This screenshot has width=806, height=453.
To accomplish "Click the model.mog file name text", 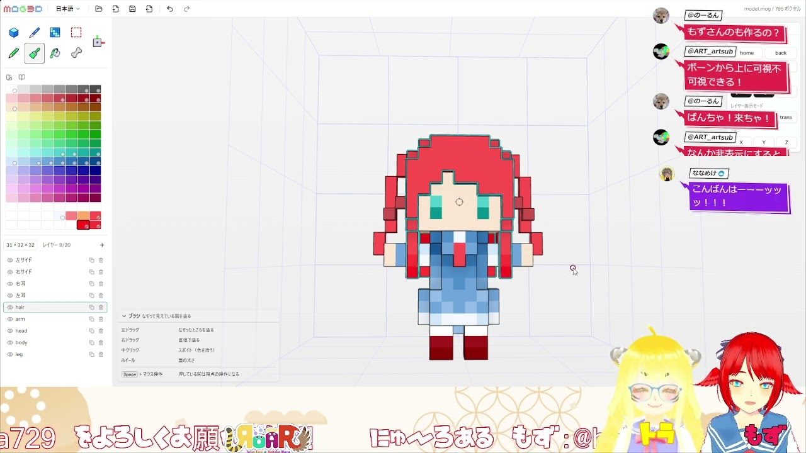I will point(758,9).
